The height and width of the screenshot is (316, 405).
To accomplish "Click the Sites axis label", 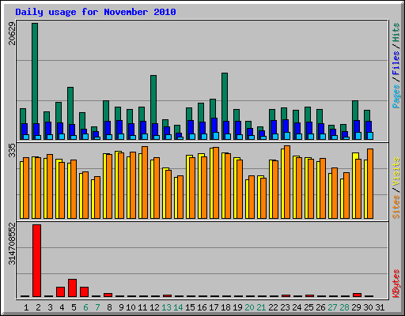I will (396, 207).
